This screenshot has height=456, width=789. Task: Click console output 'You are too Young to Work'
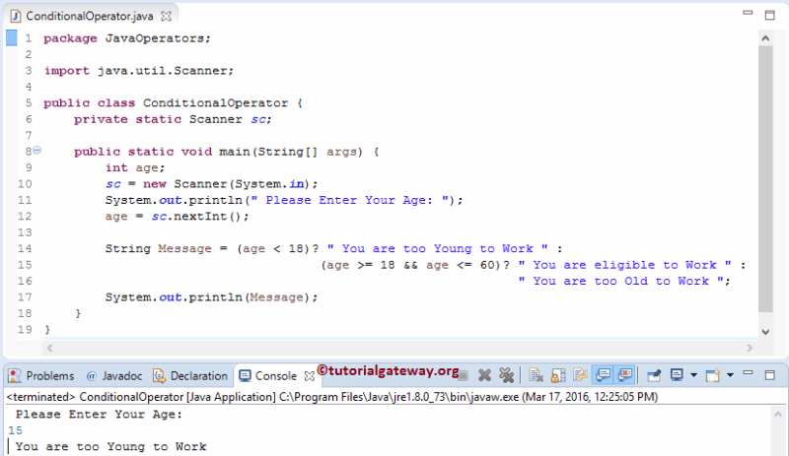110,447
